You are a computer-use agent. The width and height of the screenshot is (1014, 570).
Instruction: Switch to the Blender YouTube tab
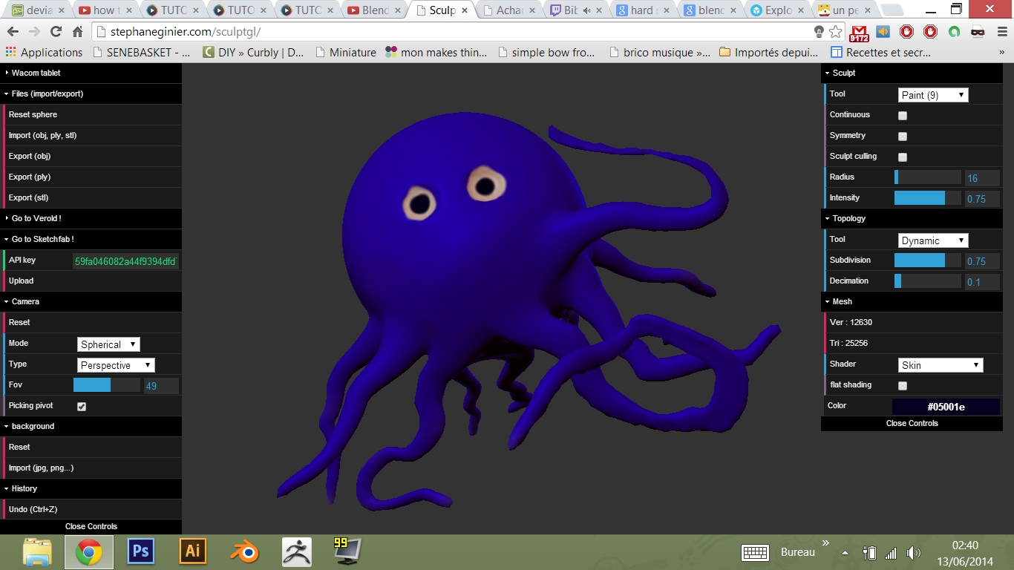tap(376, 10)
